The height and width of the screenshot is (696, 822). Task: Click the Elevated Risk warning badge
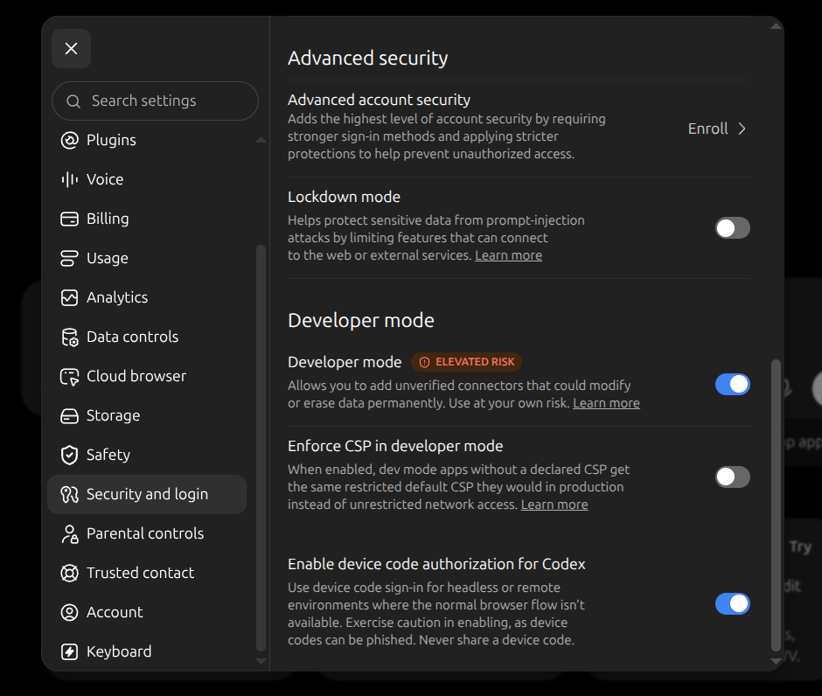pyautogui.click(x=466, y=362)
